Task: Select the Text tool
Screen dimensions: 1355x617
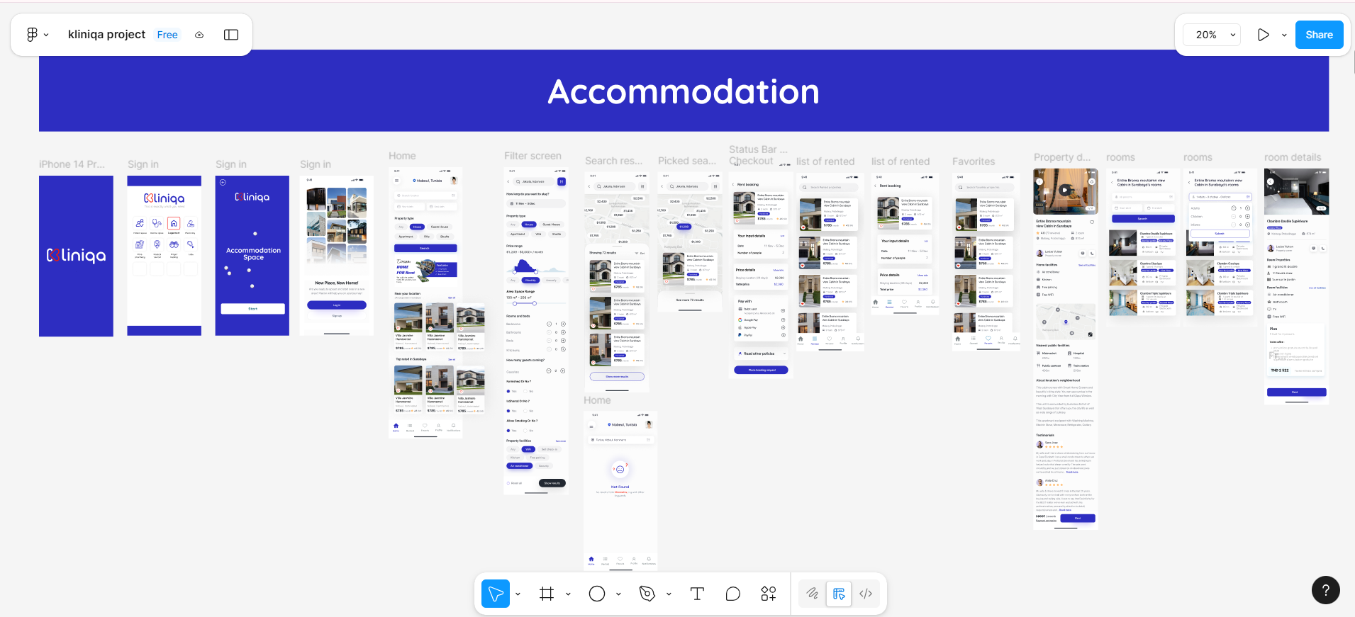Action: 697,594
